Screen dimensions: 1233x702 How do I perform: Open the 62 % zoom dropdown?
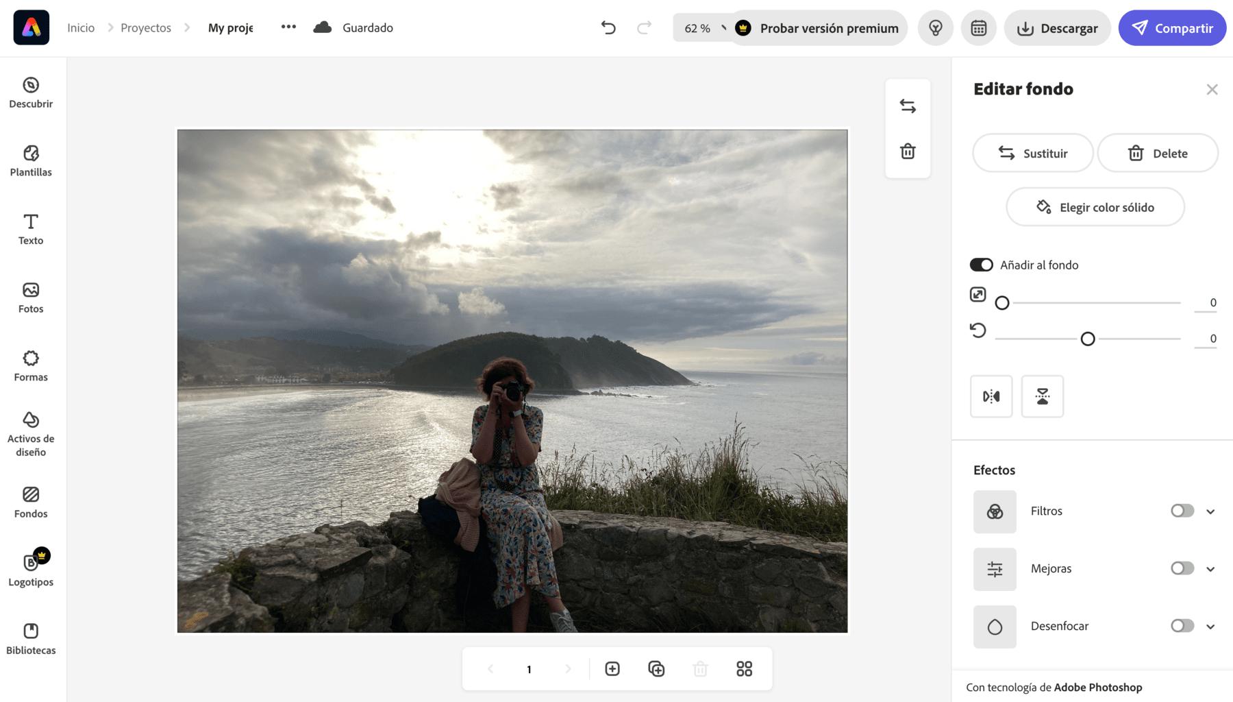[703, 28]
